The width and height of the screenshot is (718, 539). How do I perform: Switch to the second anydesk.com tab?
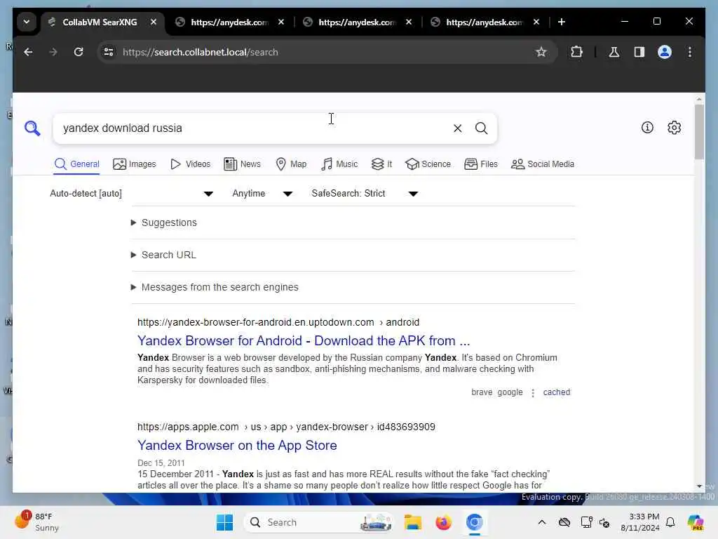coord(357,22)
